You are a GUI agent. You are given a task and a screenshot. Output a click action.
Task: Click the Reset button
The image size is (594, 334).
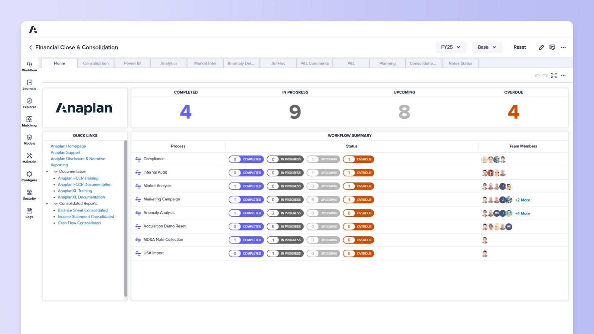point(519,47)
